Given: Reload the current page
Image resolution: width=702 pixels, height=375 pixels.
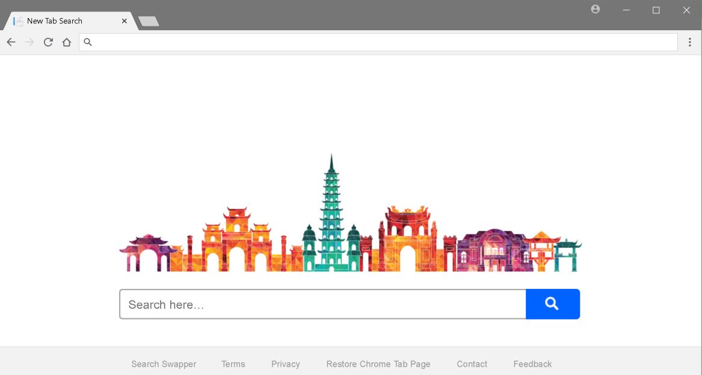Looking at the screenshot, I should coord(48,42).
